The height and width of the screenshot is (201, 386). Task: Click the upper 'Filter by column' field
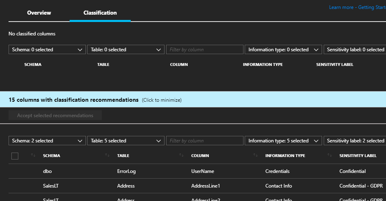tap(204, 50)
